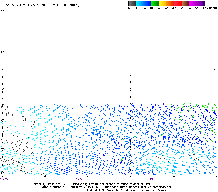Click the "3" longitude axis label
Screen dimensions: 218x192
pos(45,175)
